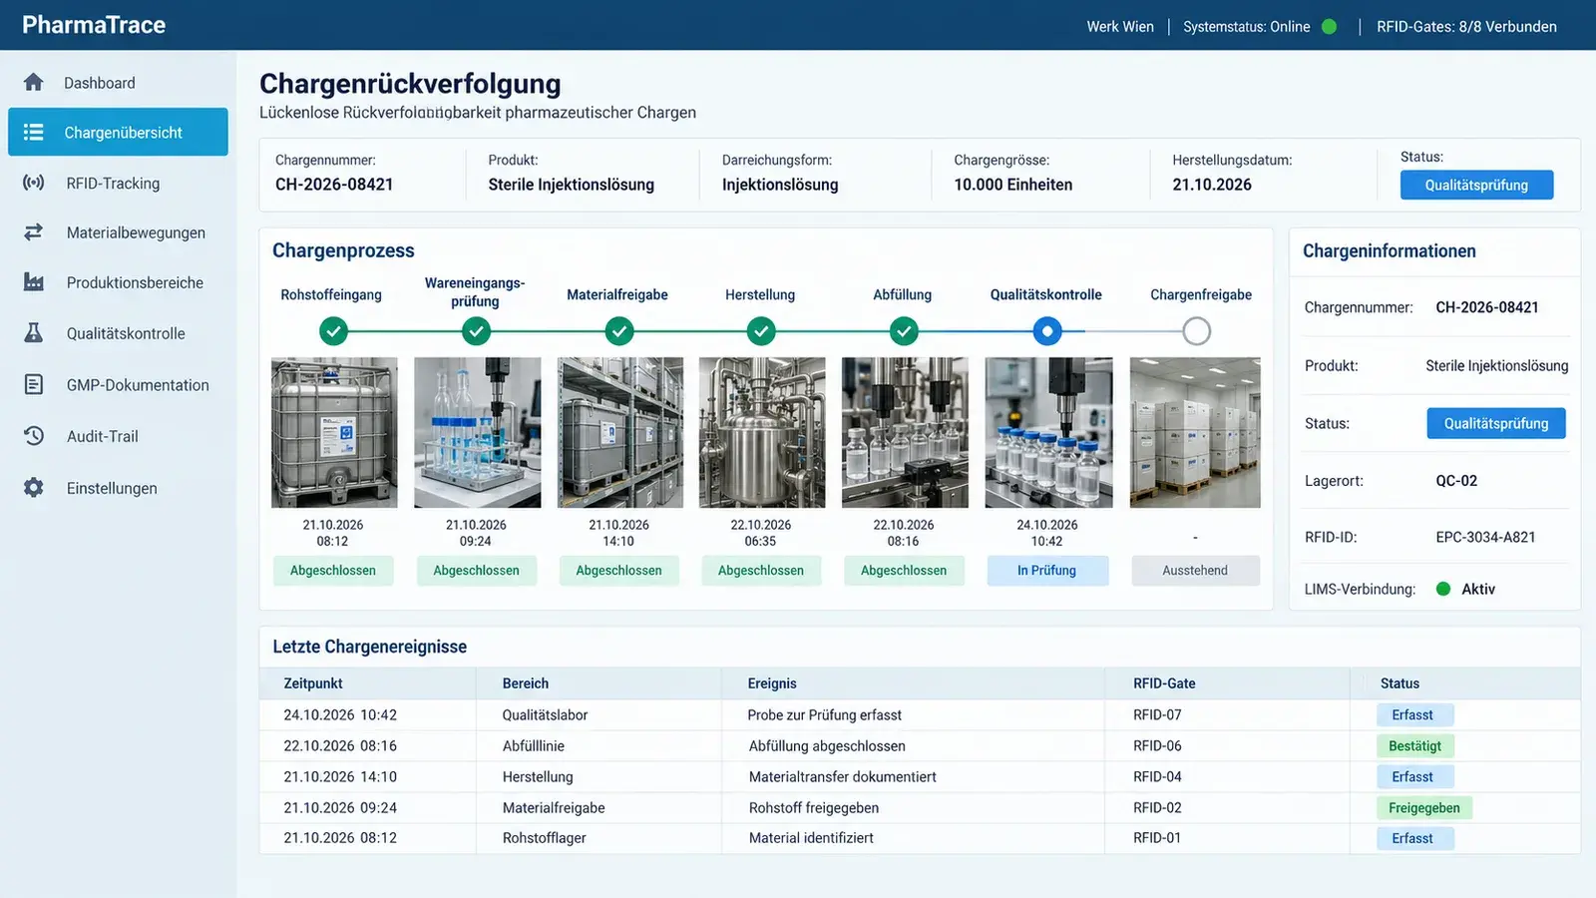Click the Produktionsbereiche factory icon
This screenshot has width=1596, height=898.
(33, 282)
